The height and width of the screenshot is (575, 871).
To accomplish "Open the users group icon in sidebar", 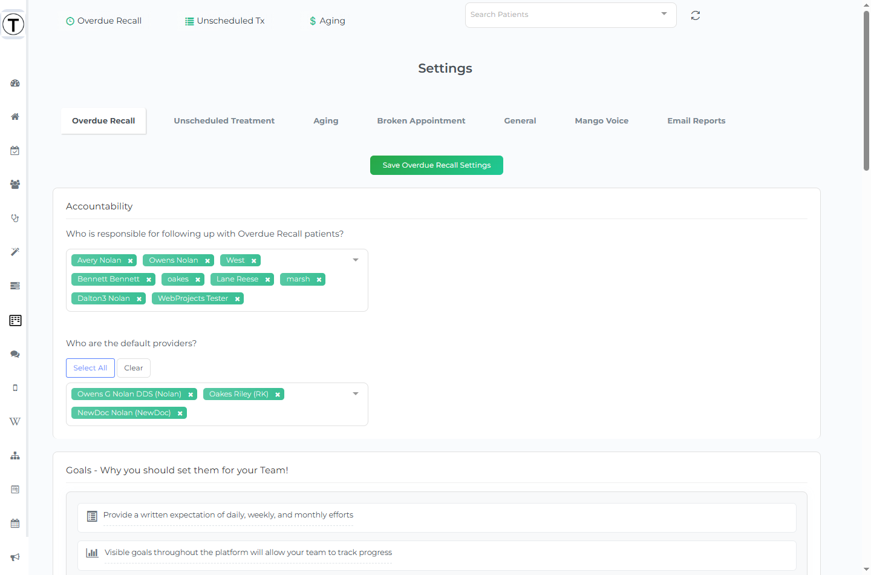I will click(15, 185).
